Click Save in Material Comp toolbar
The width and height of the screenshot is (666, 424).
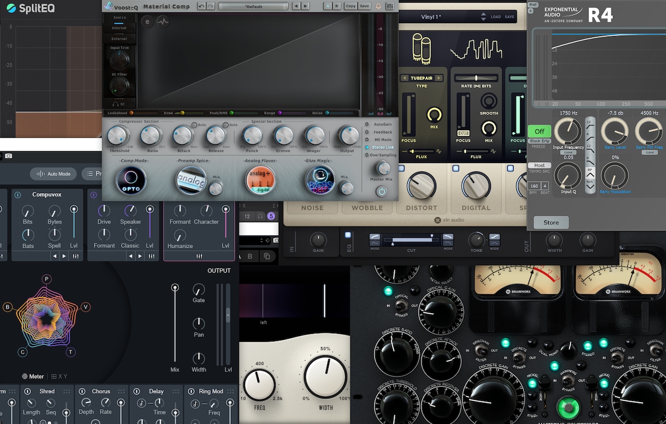pyautogui.click(x=364, y=6)
